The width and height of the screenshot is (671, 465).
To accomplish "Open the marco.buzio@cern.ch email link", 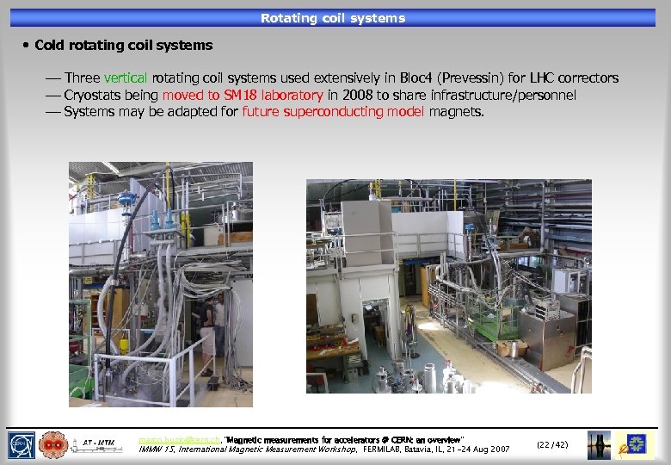I will click(179, 440).
